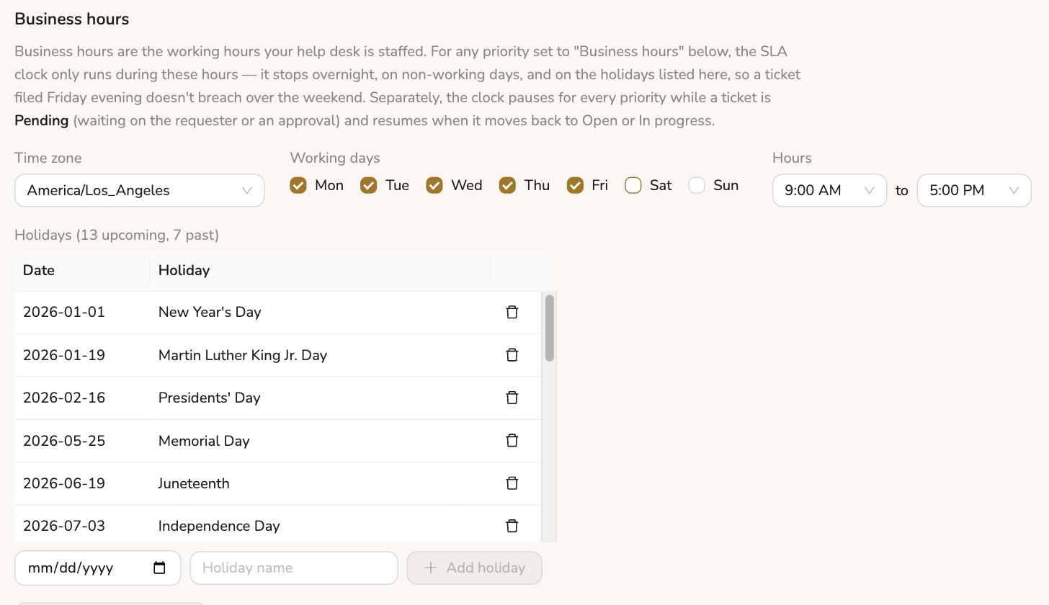1049x605 pixels.
Task: Click the Date column header
Action: coord(81,270)
